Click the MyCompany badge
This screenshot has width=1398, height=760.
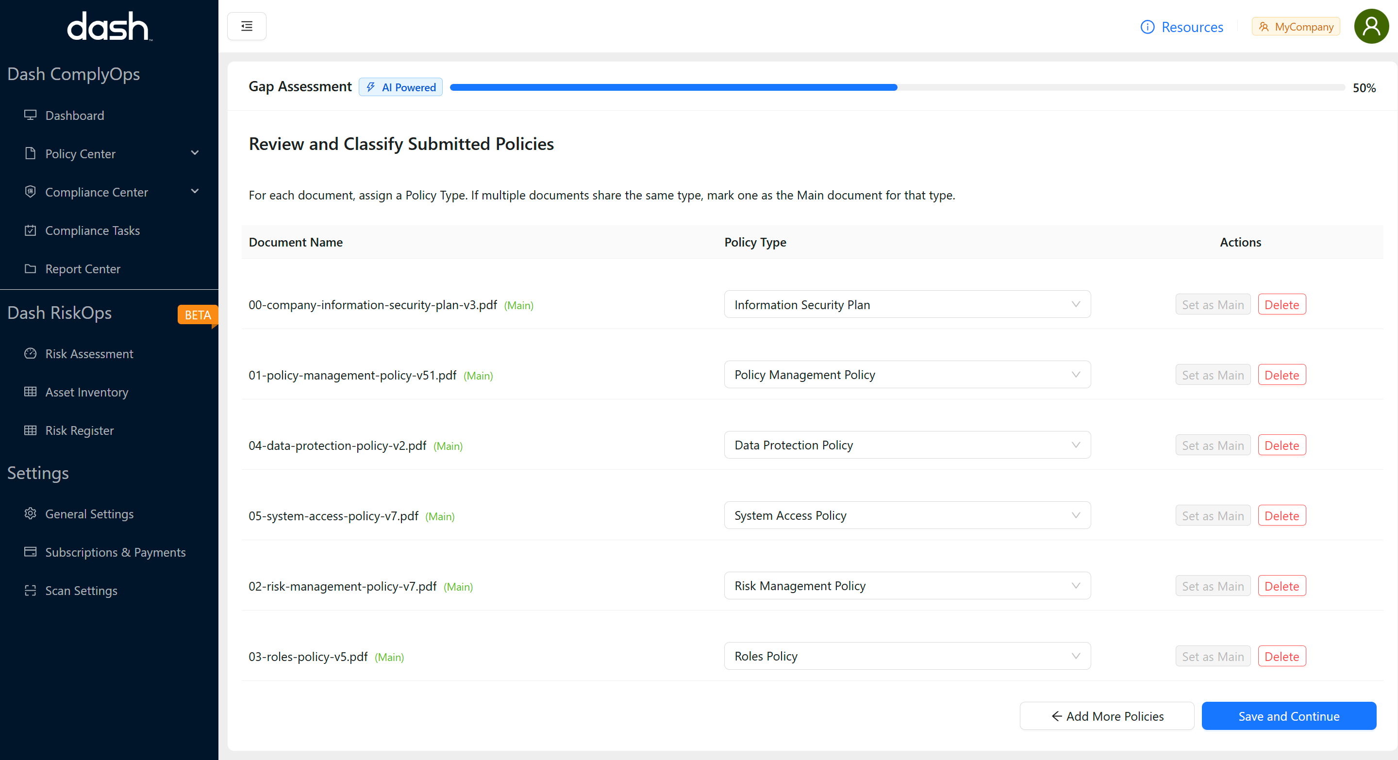[1296, 27]
